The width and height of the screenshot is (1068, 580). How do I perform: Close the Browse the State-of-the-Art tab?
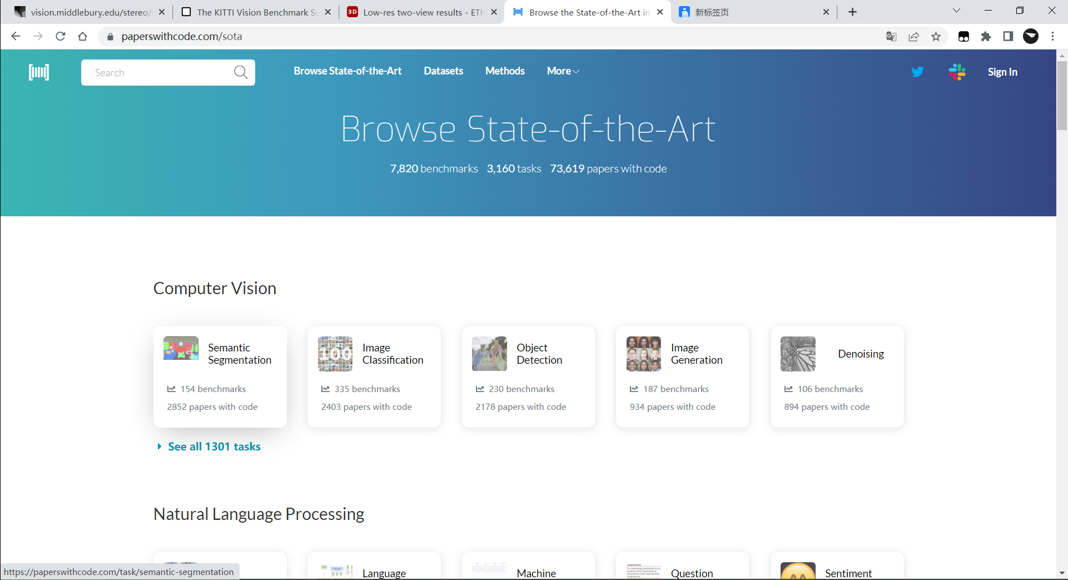pyautogui.click(x=660, y=12)
